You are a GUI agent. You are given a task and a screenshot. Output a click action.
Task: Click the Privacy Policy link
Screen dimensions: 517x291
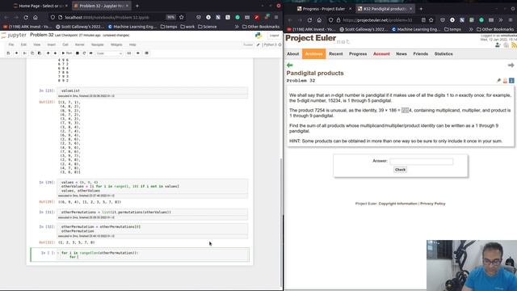click(x=433, y=204)
